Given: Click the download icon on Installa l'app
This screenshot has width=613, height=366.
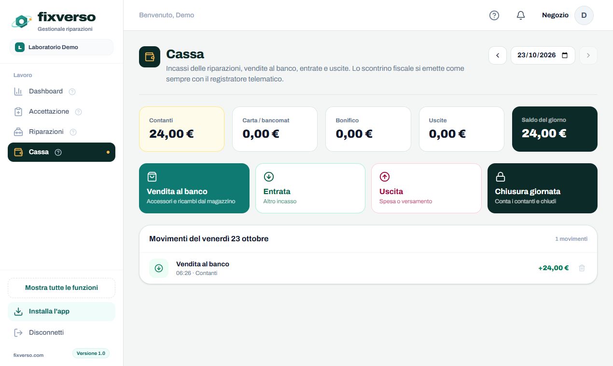Looking at the screenshot, I should [x=18, y=312].
